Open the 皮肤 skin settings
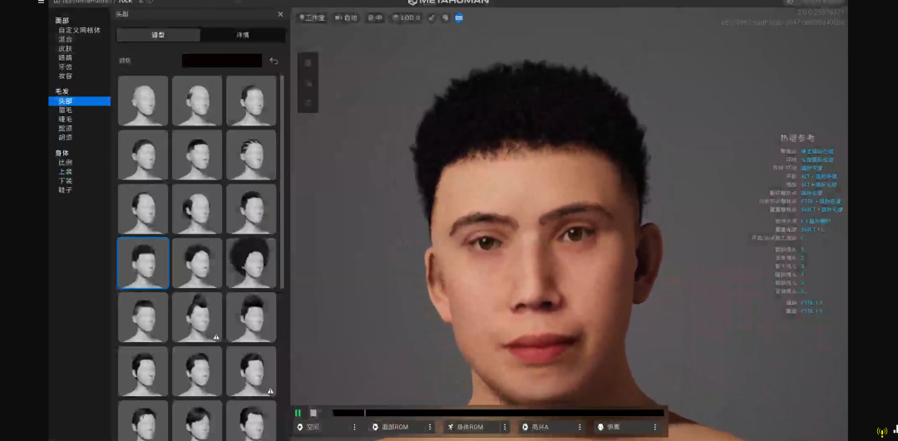The height and width of the screenshot is (441, 898). coord(66,48)
